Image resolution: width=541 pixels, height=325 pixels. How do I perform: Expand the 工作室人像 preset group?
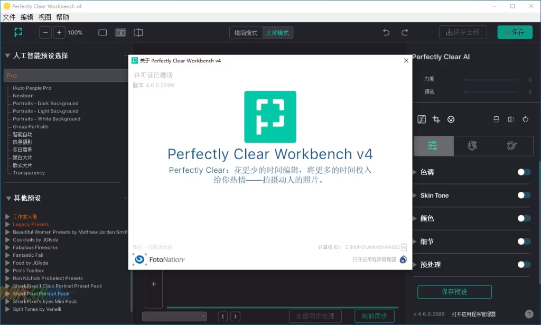[x=7, y=217]
